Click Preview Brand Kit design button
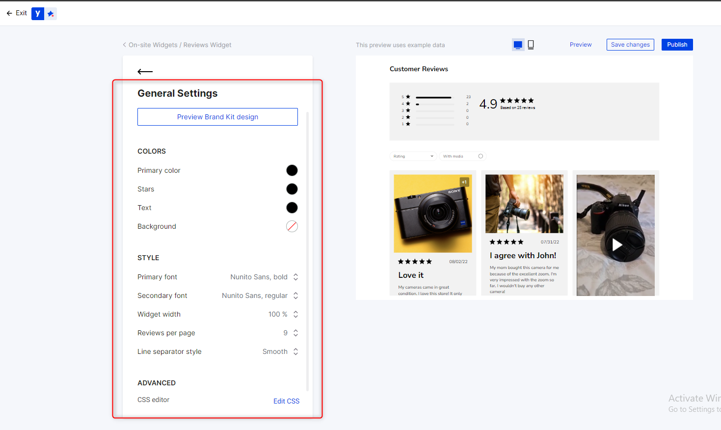Screen dimensions: 721x430 217,117
